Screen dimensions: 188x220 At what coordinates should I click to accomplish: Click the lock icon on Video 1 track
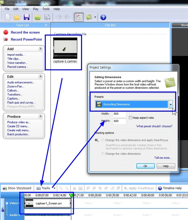click(3, 210)
